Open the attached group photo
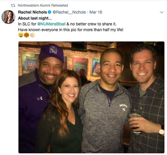 click(x=91, y=97)
